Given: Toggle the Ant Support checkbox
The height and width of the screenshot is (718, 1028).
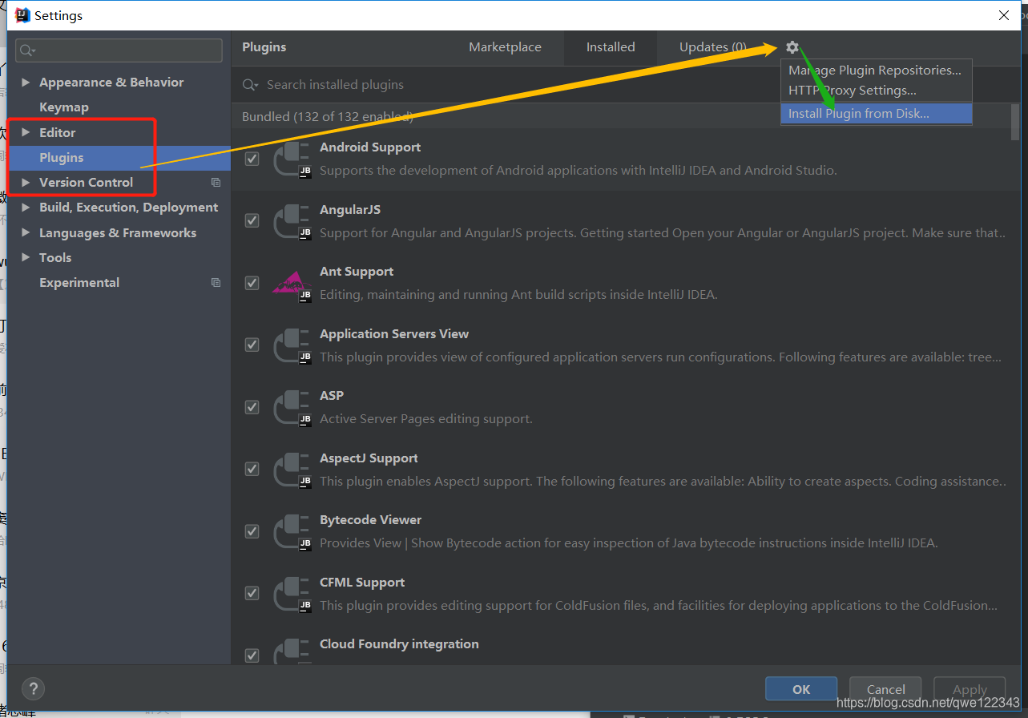Looking at the screenshot, I should click(x=252, y=283).
